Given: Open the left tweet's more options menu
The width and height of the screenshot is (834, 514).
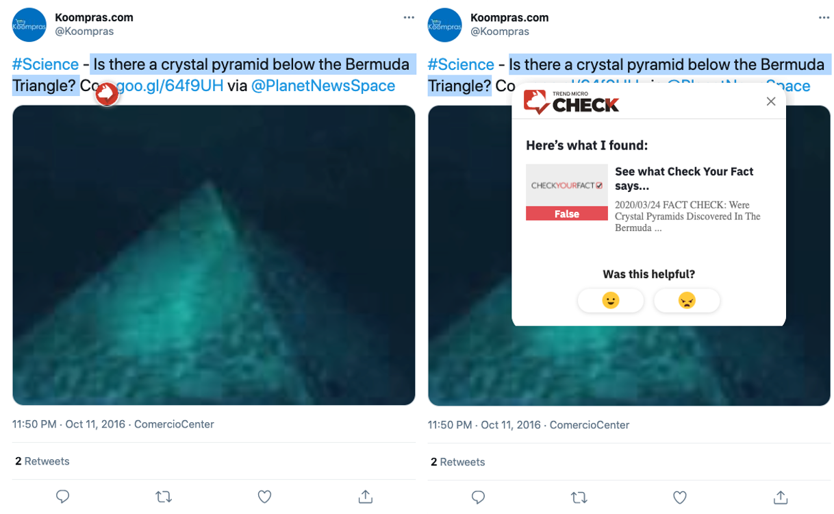Looking at the screenshot, I should pos(409,18).
